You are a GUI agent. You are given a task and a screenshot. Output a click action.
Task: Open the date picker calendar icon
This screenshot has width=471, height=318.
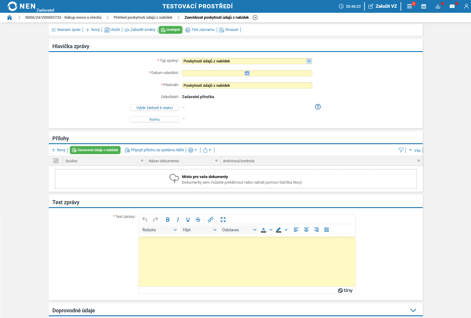point(247,73)
